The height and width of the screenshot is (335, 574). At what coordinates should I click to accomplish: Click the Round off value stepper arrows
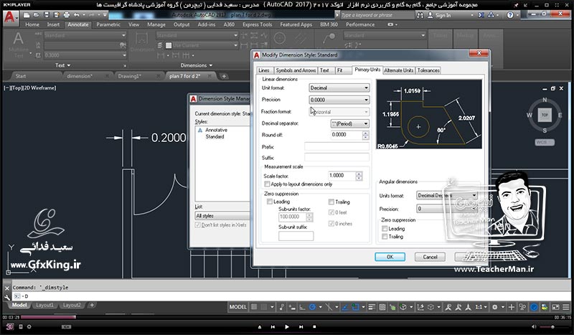(x=365, y=135)
